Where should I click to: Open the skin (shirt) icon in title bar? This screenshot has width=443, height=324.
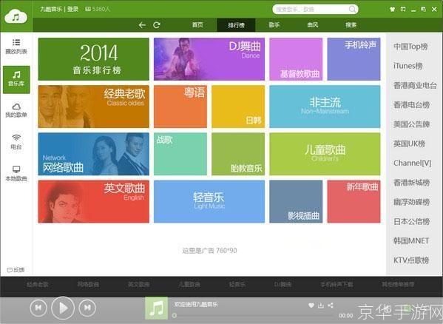(x=392, y=10)
